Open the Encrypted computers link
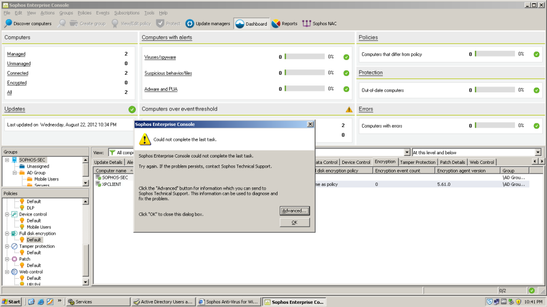This screenshot has width=547, height=307. tap(17, 83)
